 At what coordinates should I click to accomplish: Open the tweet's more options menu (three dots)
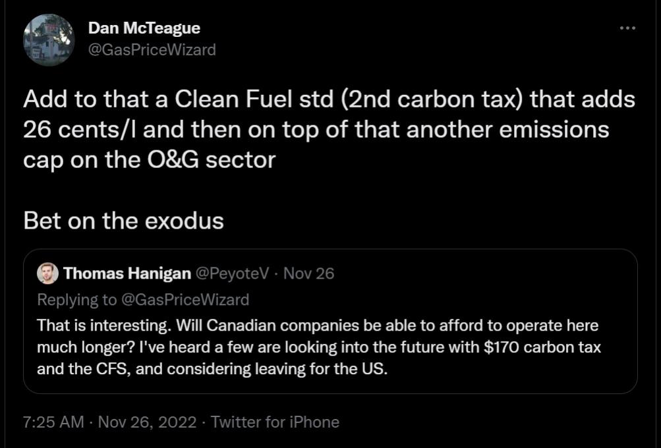pyautogui.click(x=628, y=28)
